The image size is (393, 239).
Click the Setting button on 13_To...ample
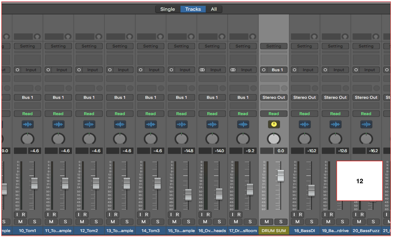pos(120,46)
